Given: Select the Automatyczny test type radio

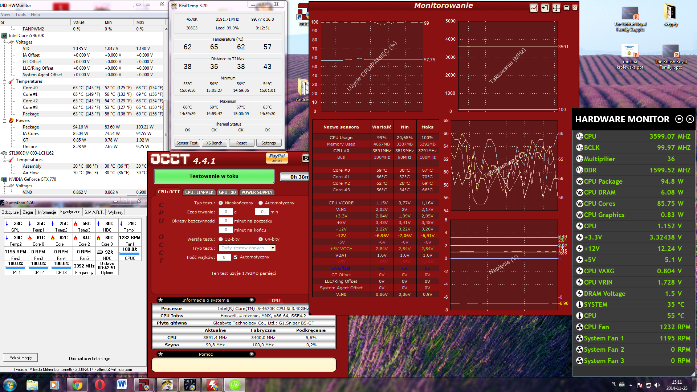Looking at the screenshot, I should 260,203.
